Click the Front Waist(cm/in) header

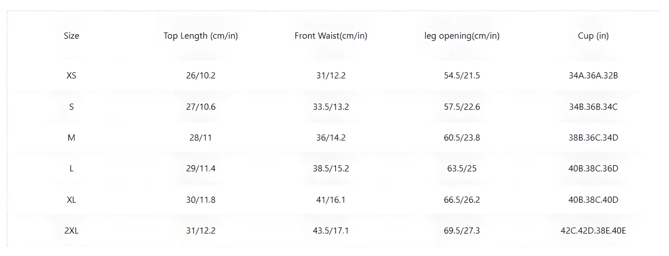coord(331,36)
